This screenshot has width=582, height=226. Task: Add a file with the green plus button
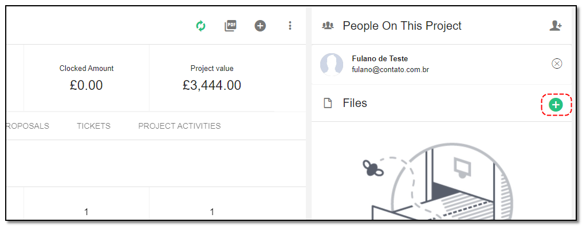click(556, 105)
